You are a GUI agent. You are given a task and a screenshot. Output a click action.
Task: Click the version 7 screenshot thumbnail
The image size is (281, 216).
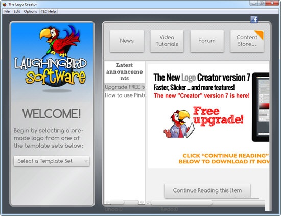[x=261, y=107]
